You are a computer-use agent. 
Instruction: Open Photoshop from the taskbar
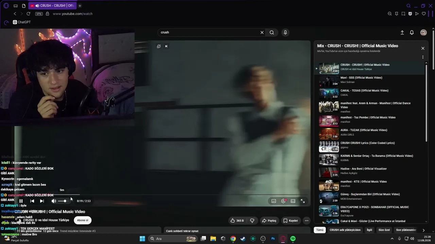[273, 239]
